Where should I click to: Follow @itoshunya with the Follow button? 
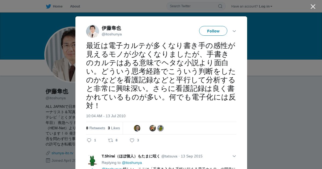(x=213, y=31)
